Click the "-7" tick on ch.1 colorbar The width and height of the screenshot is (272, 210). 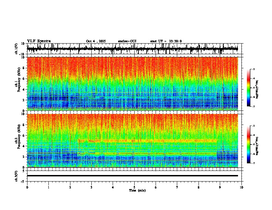[253, 106]
